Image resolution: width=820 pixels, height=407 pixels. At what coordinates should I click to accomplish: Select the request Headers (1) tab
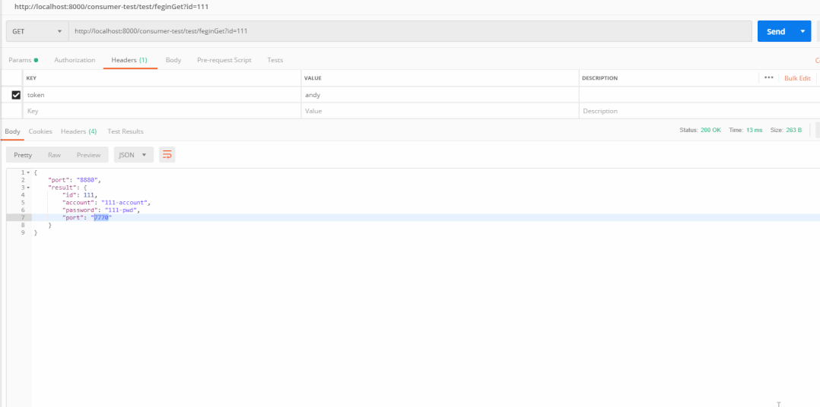[129, 60]
